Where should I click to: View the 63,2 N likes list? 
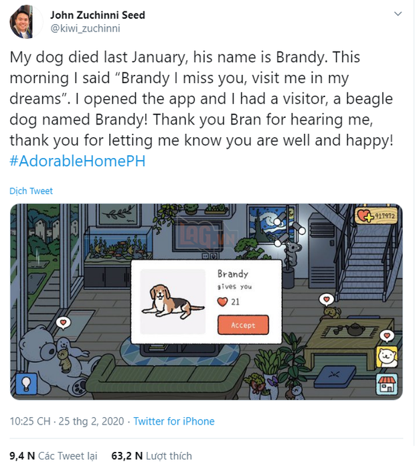(x=151, y=456)
